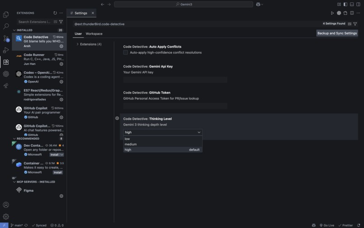364x228 pixels.
Task: Customize layout icon in title bar
Action: [x=339, y=5]
